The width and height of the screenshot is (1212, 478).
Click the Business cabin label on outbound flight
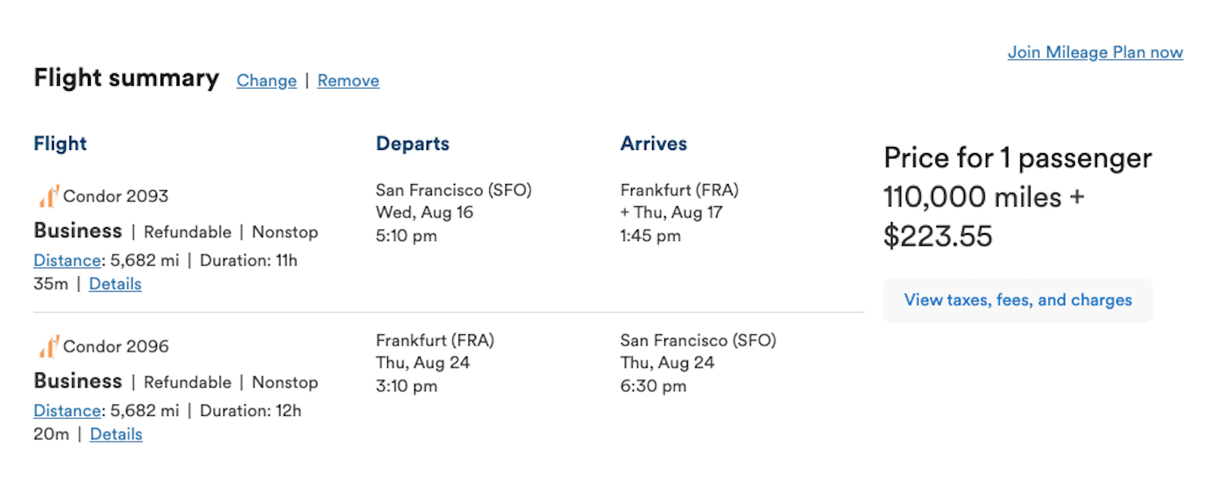(77, 231)
